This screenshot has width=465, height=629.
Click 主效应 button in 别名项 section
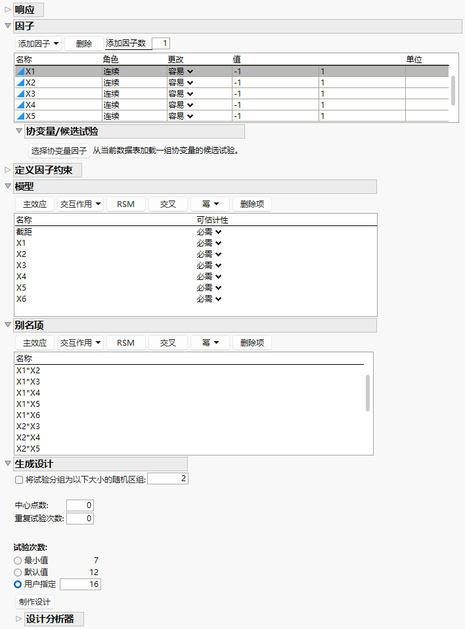point(34,343)
